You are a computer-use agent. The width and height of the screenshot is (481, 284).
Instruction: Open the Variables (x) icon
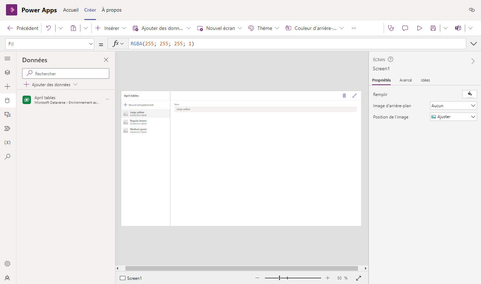click(x=7, y=142)
